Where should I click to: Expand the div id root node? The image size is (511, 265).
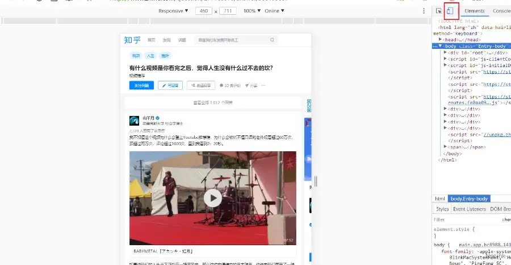(x=446, y=52)
